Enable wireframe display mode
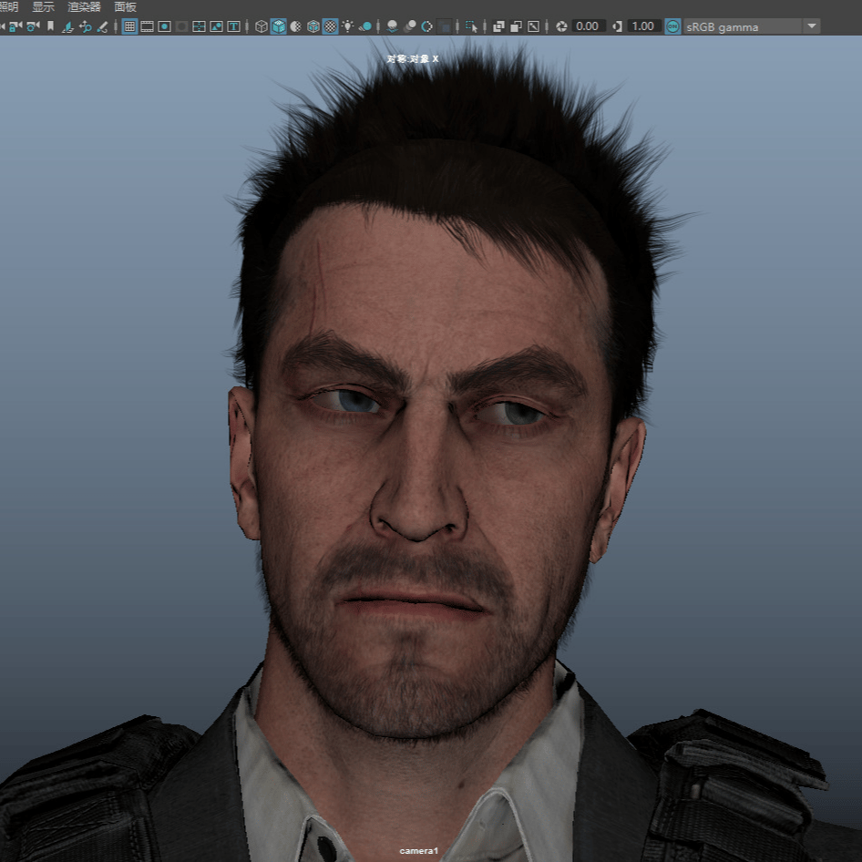Viewport: 862px width, 862px height. pyautogui.click(x=262, y=26)
